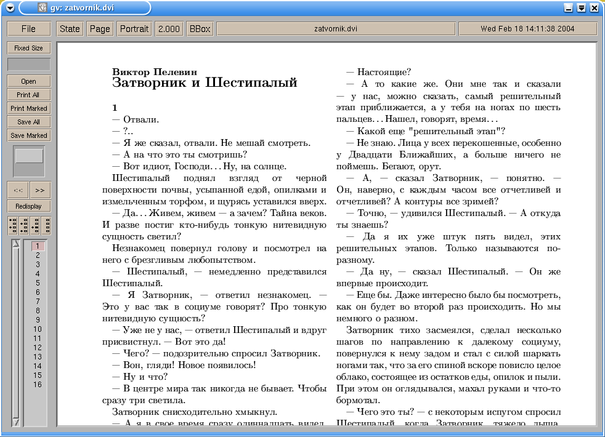605x437 pixels.
Task: Unmark all pages with the dotless icon
Action: pyautogui.click(x=46, y=225)
